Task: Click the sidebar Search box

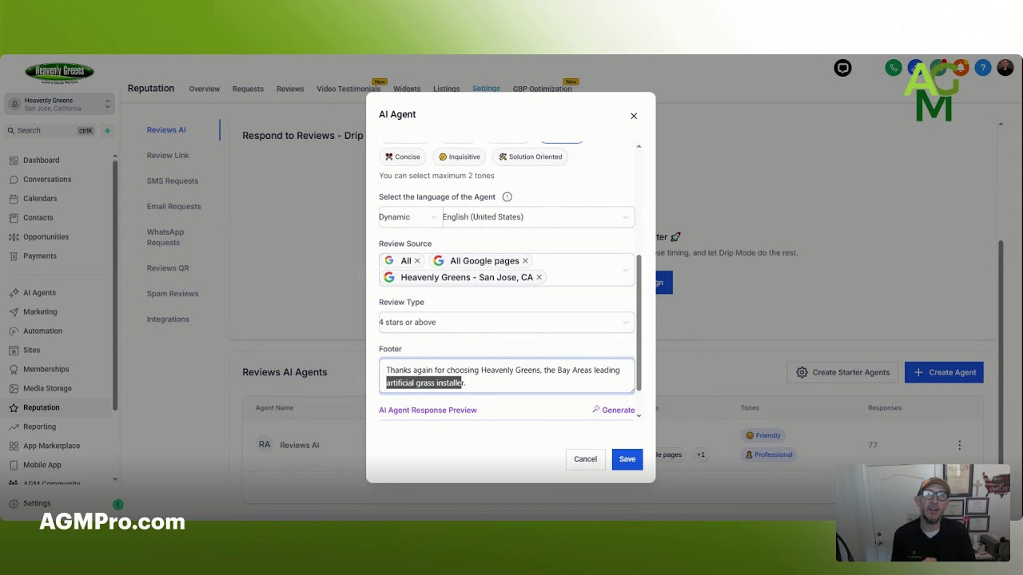Action: pos(52,130)
